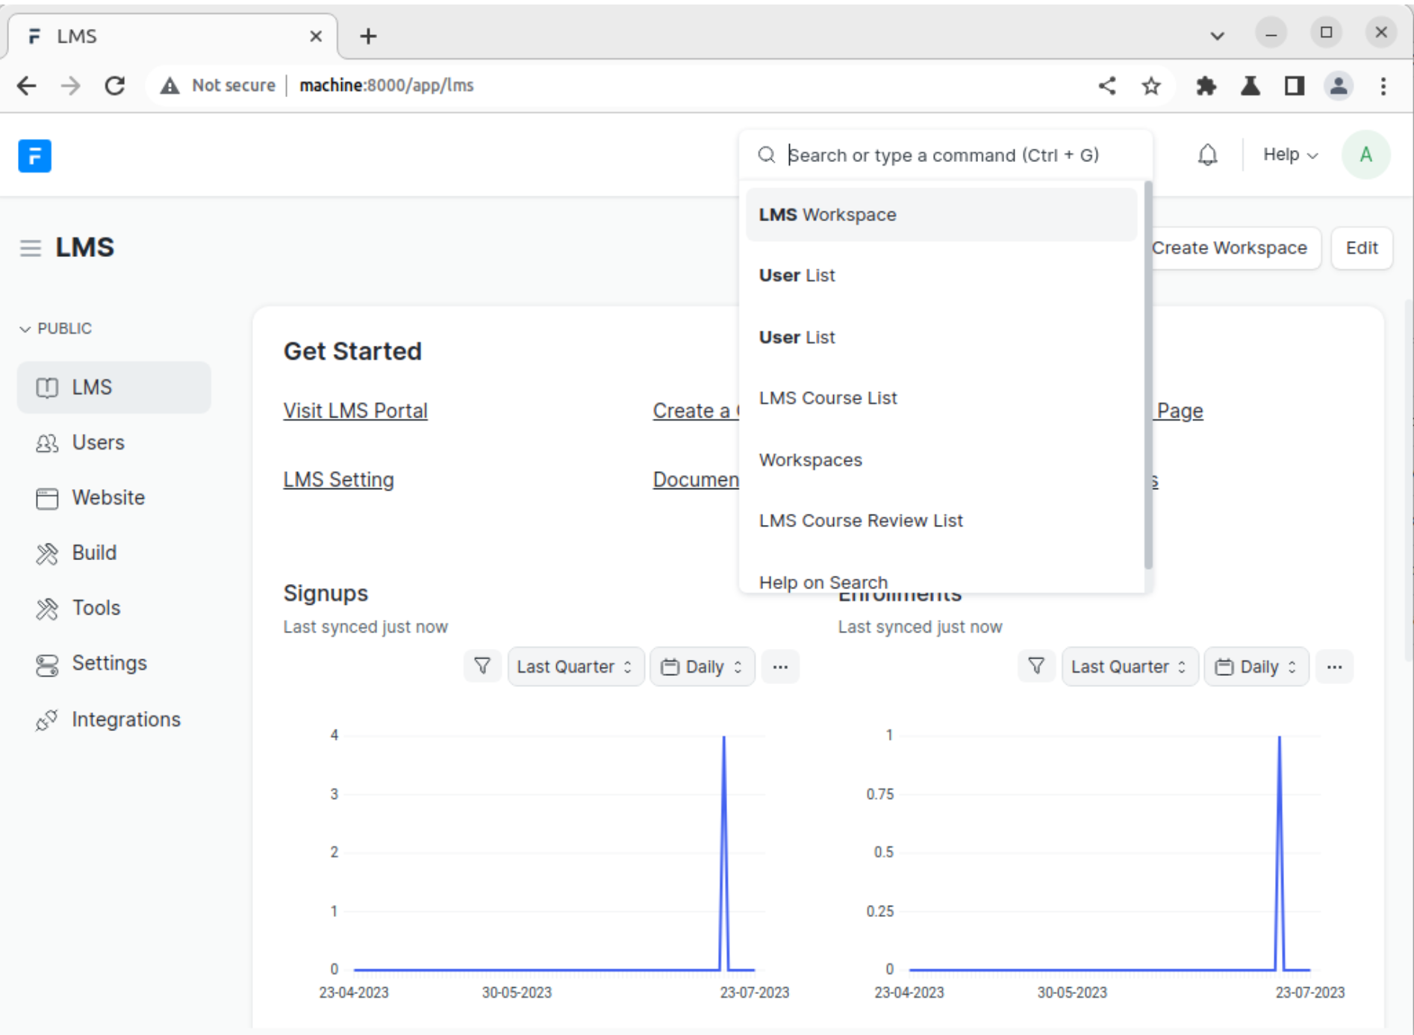Click the user avatar A icon
This screenshot has height=1035, width=1414.
(1365, 155)
